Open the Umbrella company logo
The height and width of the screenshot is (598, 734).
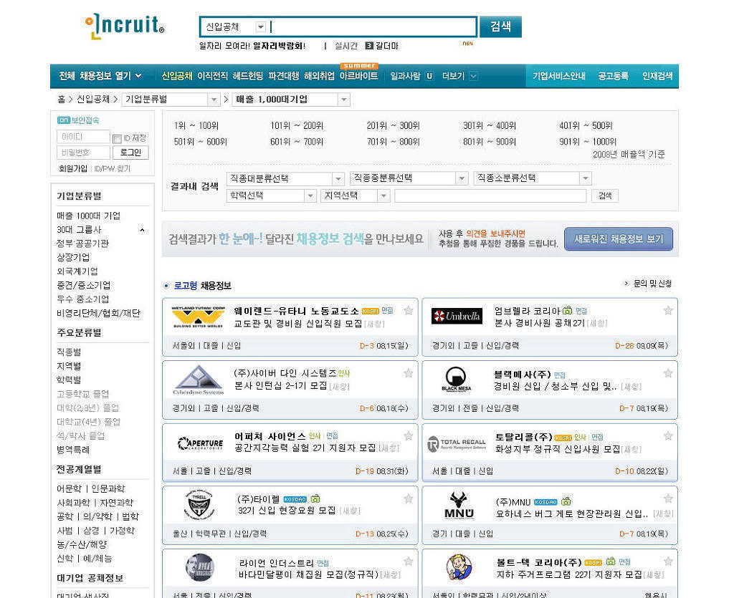457,317
